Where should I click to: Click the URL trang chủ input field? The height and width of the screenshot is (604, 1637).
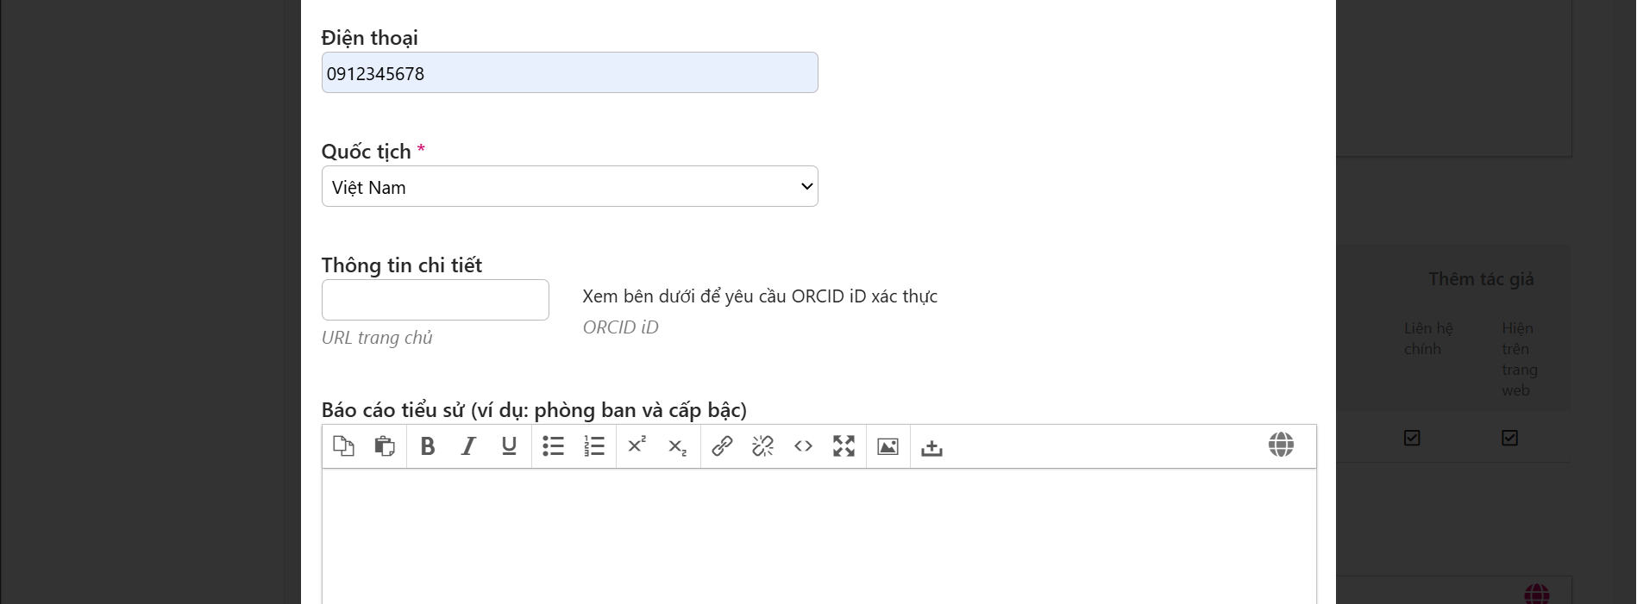(436, 300)
